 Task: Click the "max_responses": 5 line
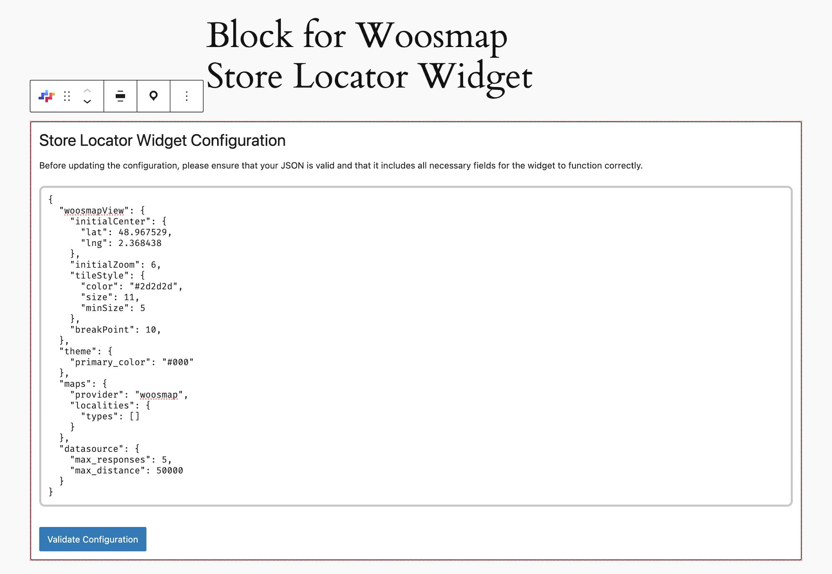121,460
